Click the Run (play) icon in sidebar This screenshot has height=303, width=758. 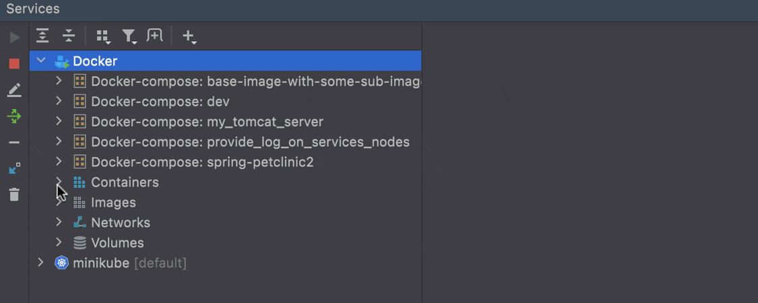pos(15,37)
